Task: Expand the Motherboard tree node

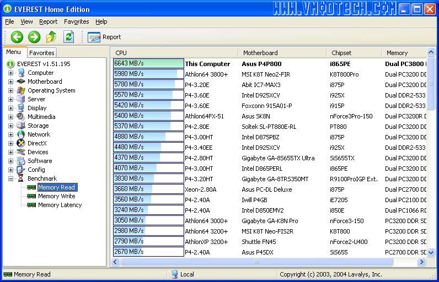Action: tap(10, 82)
